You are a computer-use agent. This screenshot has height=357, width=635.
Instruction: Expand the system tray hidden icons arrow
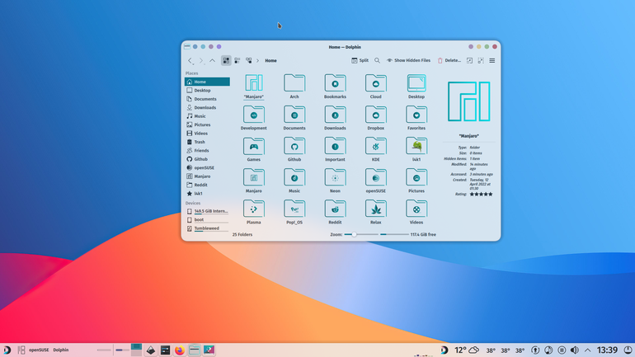[x=588, y=350]
